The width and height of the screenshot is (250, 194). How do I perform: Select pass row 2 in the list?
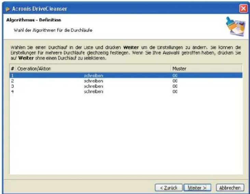(126, 81)
